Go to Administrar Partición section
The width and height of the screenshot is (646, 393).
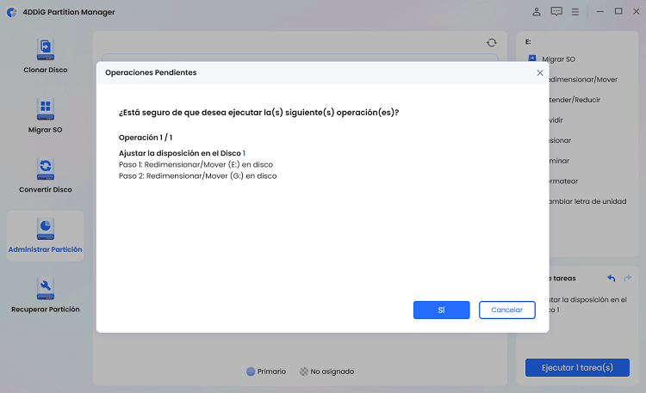(46, 235)
